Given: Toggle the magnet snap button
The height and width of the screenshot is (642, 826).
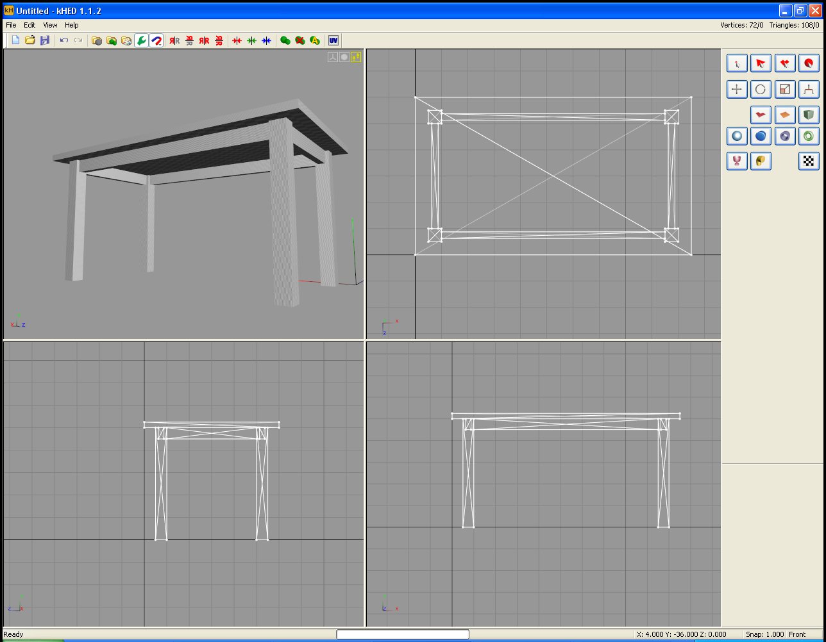Looking at the screenshot, I should click(156, 40).
